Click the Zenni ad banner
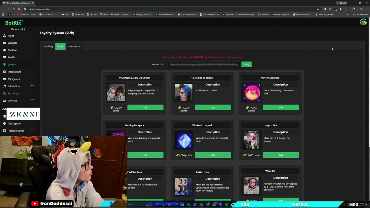Viewport: 370px width, 208px height. click(x=23, y=114)
